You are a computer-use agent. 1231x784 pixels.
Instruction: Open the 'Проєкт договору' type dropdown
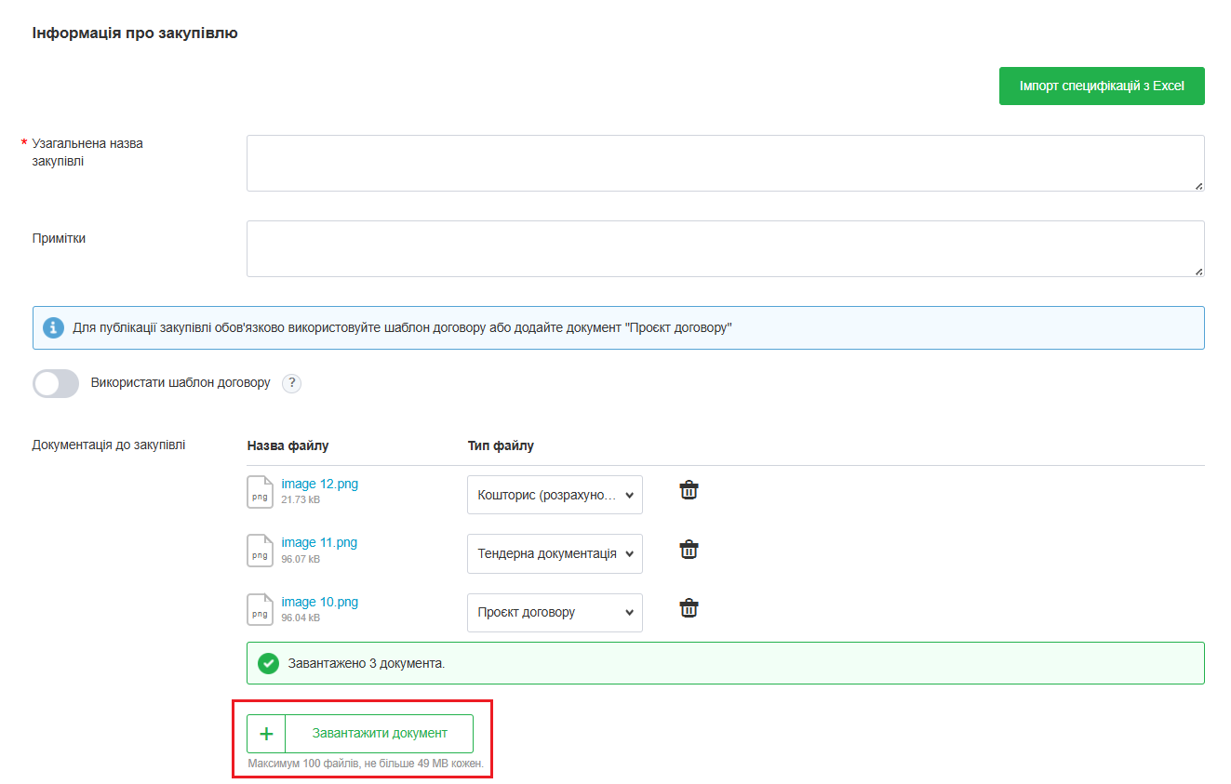pyautogui.click(x=555, y=613)
